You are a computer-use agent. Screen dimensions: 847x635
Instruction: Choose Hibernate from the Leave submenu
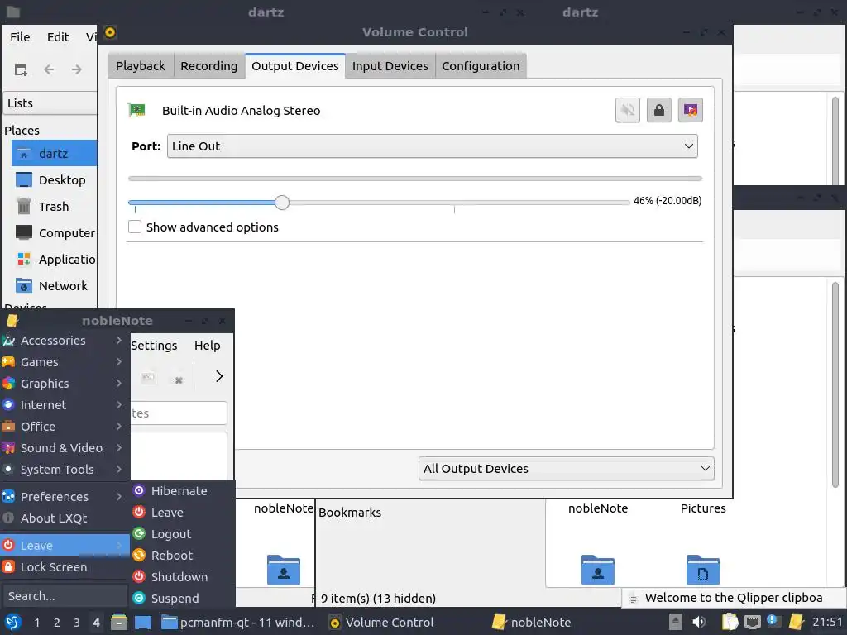coord(183,491)
